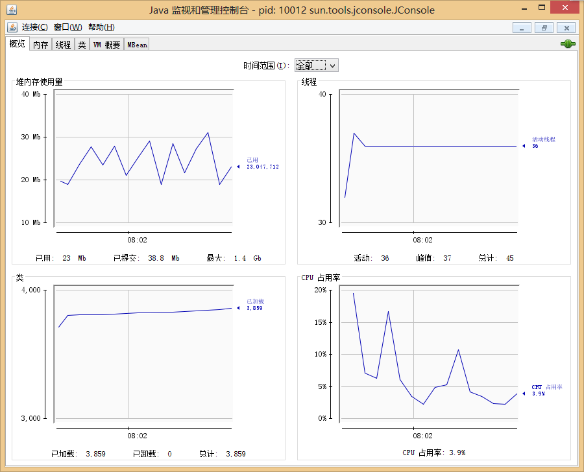The height and width of the screenshot is (472, 584).
Task: Minimize the inner JConsole connection frame
Action: point(522,27)
